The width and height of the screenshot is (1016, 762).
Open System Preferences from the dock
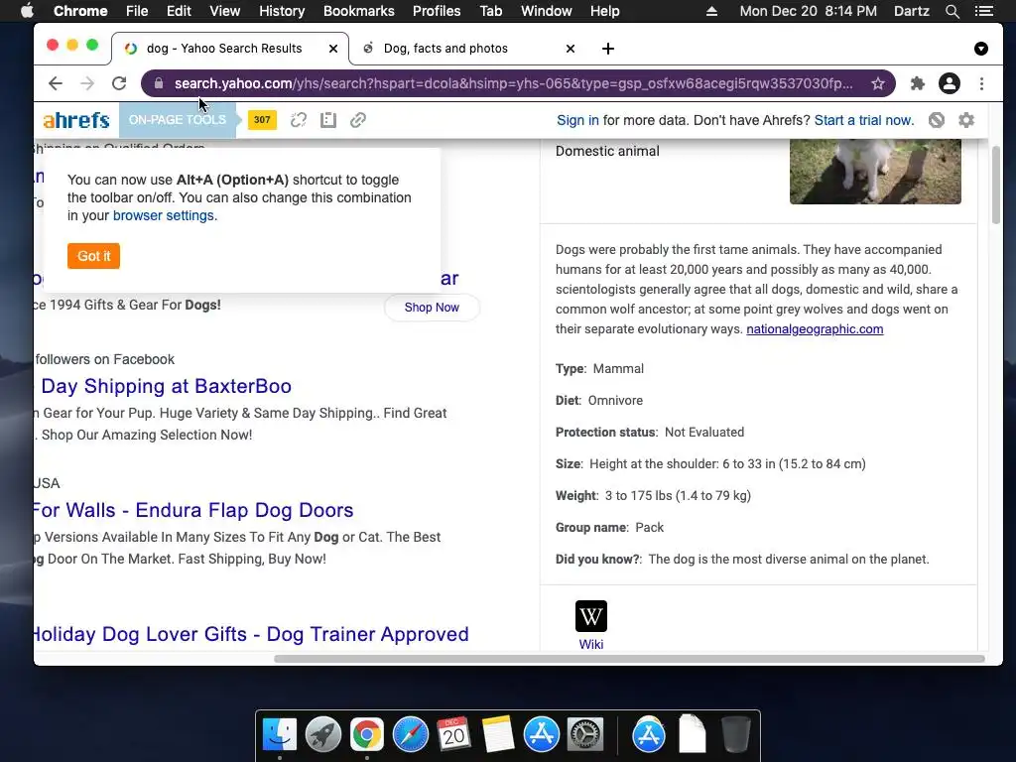coord(585,735)
